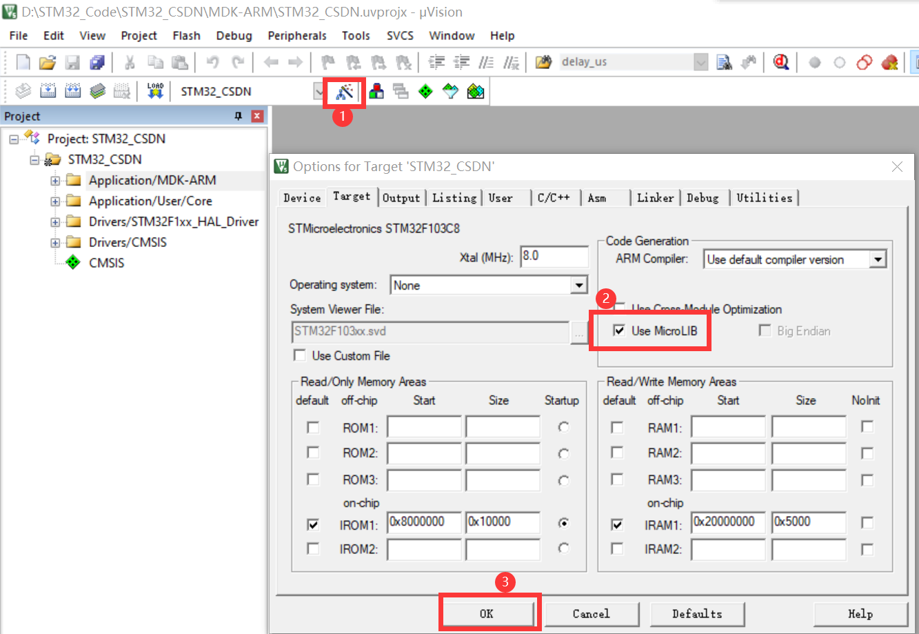Click the Batch Build icon

click(97, 91)
